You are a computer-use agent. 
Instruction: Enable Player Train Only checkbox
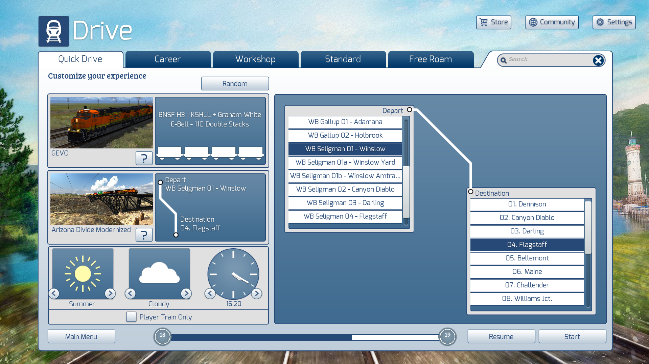131,317
